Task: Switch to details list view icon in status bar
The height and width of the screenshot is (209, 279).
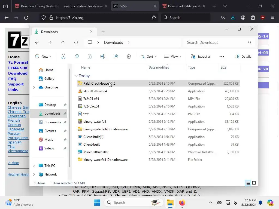Action: 248,183
